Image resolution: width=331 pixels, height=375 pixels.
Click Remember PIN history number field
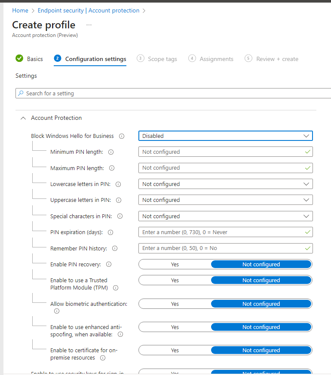tap(225, 248)
